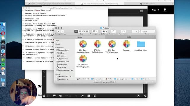This screenshot has height=106, width=190.
Task: Click the patcher windows icon in Max toolbar
Action: click(x=61, y=96)
